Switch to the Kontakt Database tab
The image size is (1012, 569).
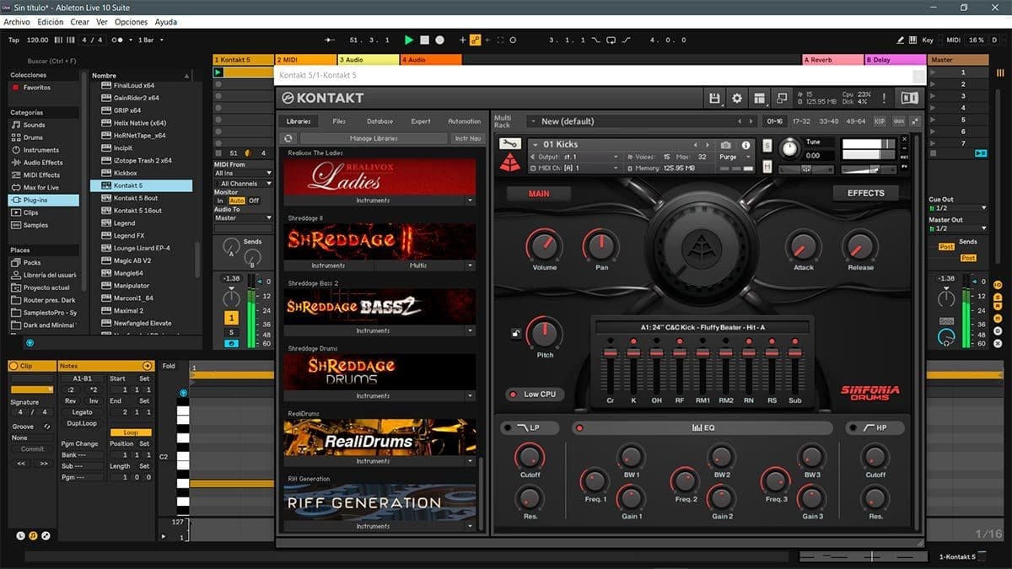click(x=379, y=121)
